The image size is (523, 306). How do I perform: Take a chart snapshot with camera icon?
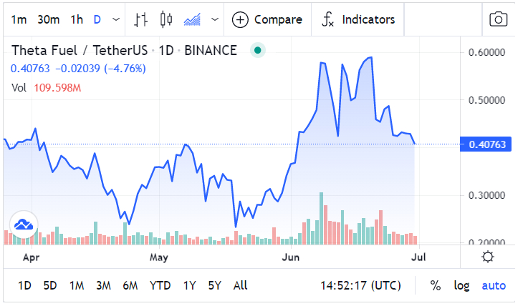pos(499,19)
